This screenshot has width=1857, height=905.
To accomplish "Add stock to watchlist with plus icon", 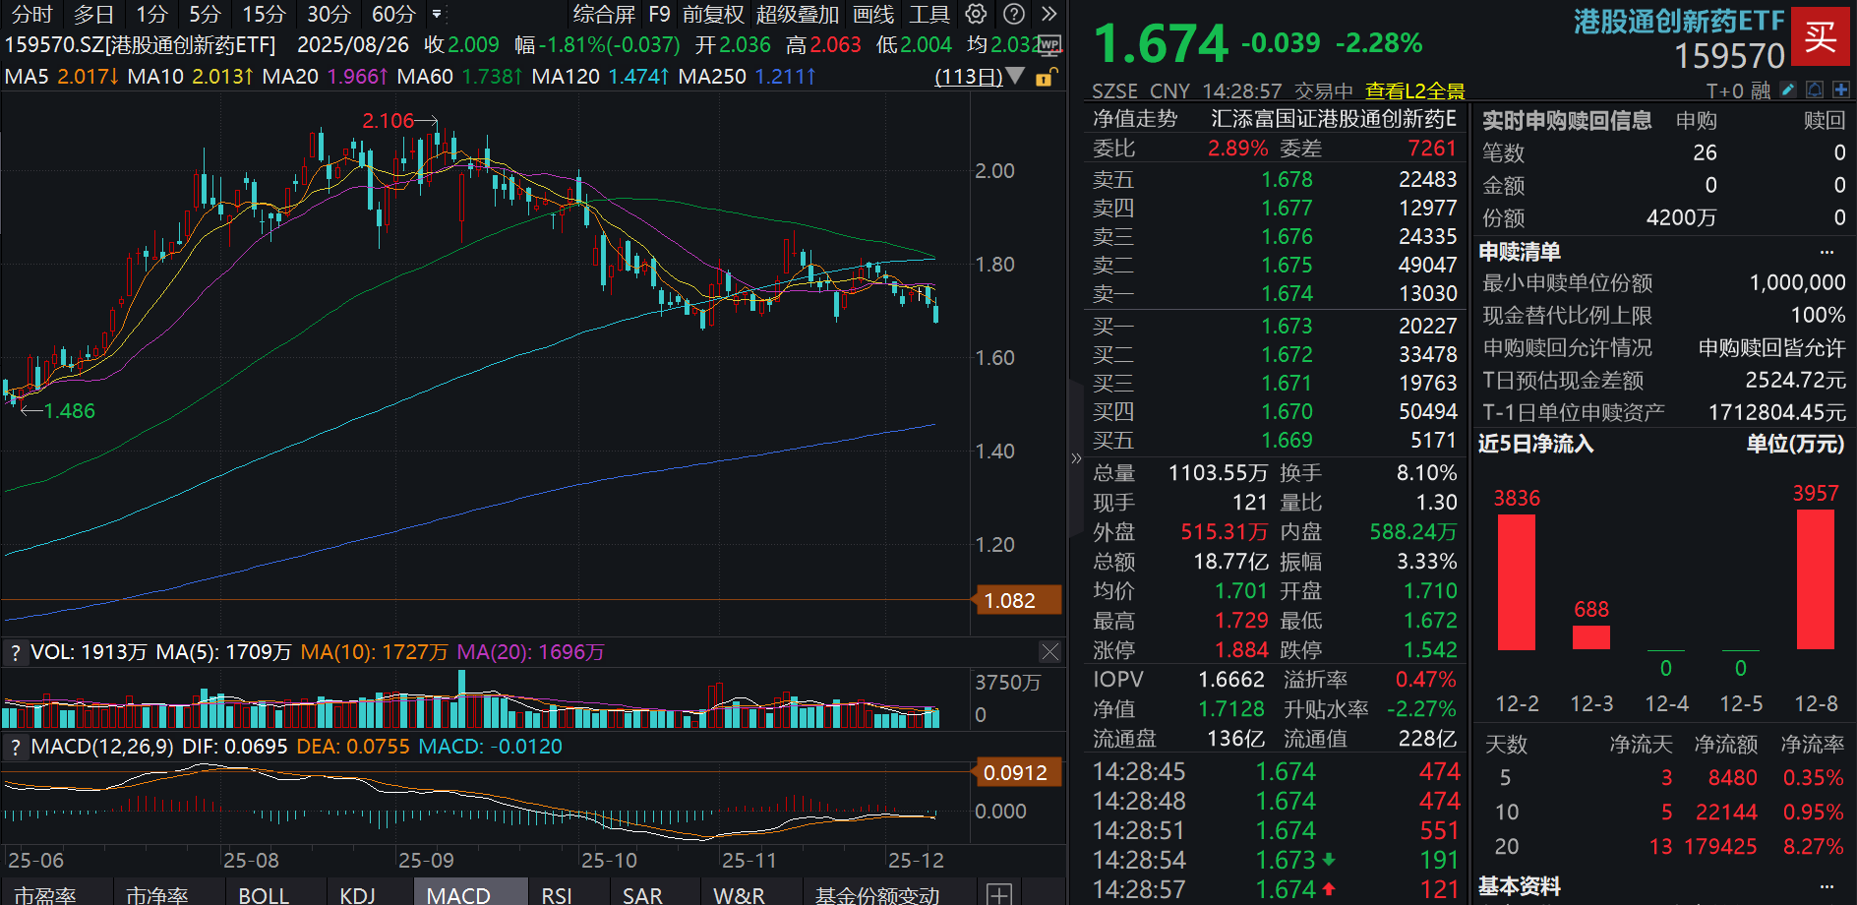I will pos(1841,90).
